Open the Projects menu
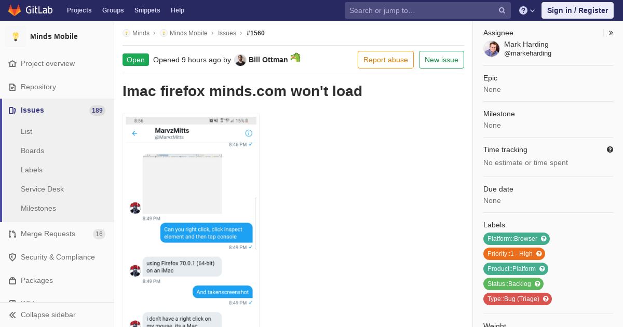623x327 pixels. [79, 10]
